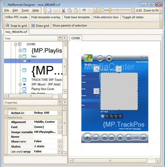Toggle Snap to grid
Image resolution: width=165 pixels, height=167 pixels.
[x=16, y=26]
